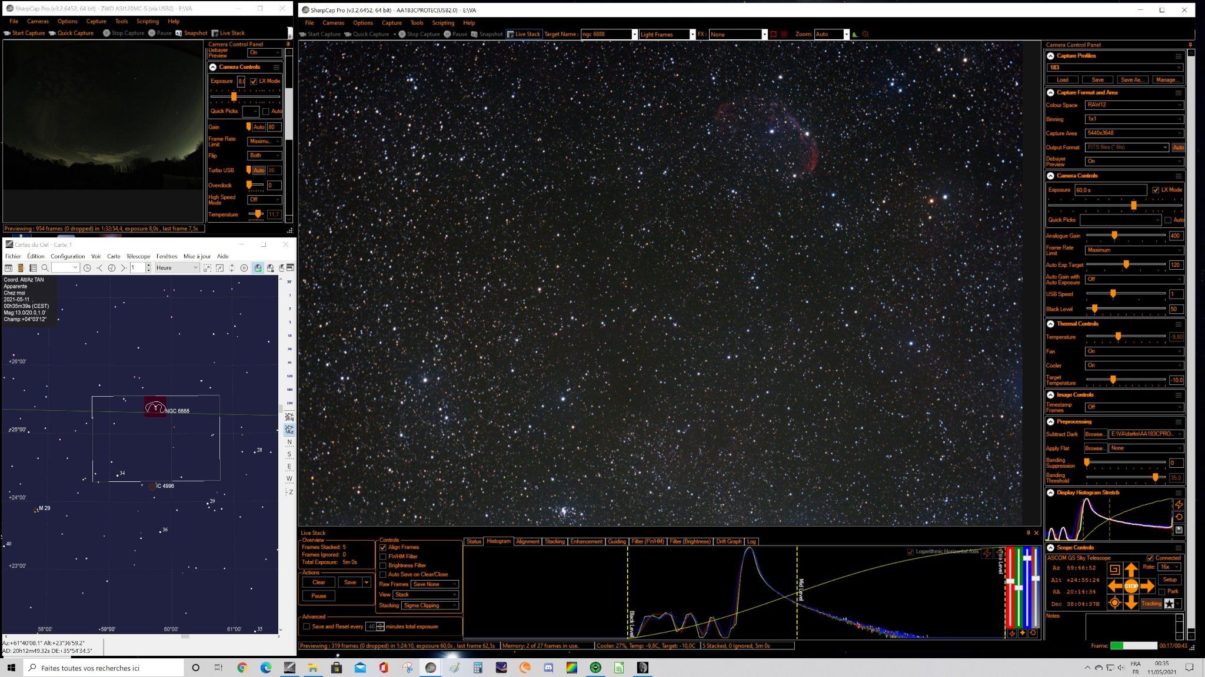The height and width of the screenshot is (677, 1205).
Task: Switch to the Drift Graph tab
Action: click(x=728, y=541)
